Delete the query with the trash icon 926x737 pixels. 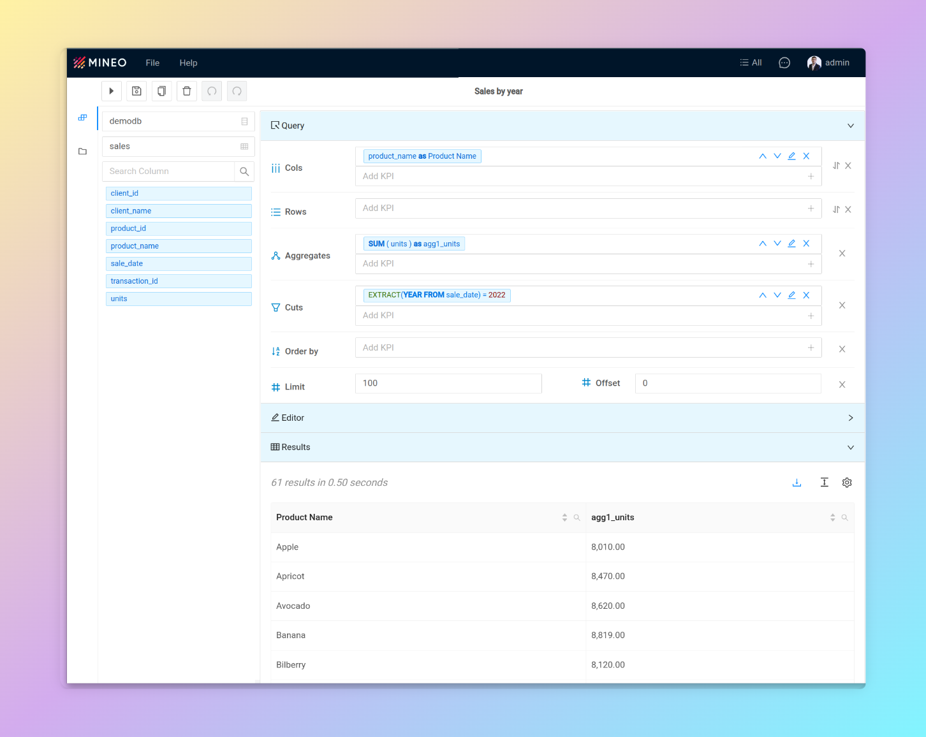click(186, 91)
